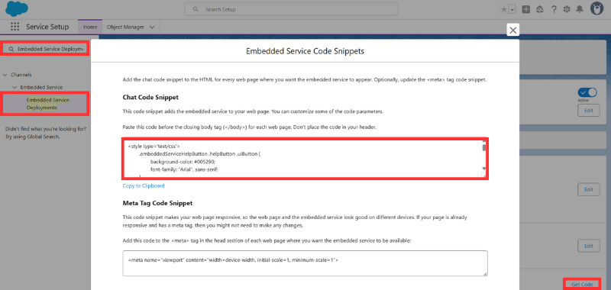The width and height of the screenshot is (611, 290).
Task: Open the Object Manager tab
Action: tap(125, 27)
